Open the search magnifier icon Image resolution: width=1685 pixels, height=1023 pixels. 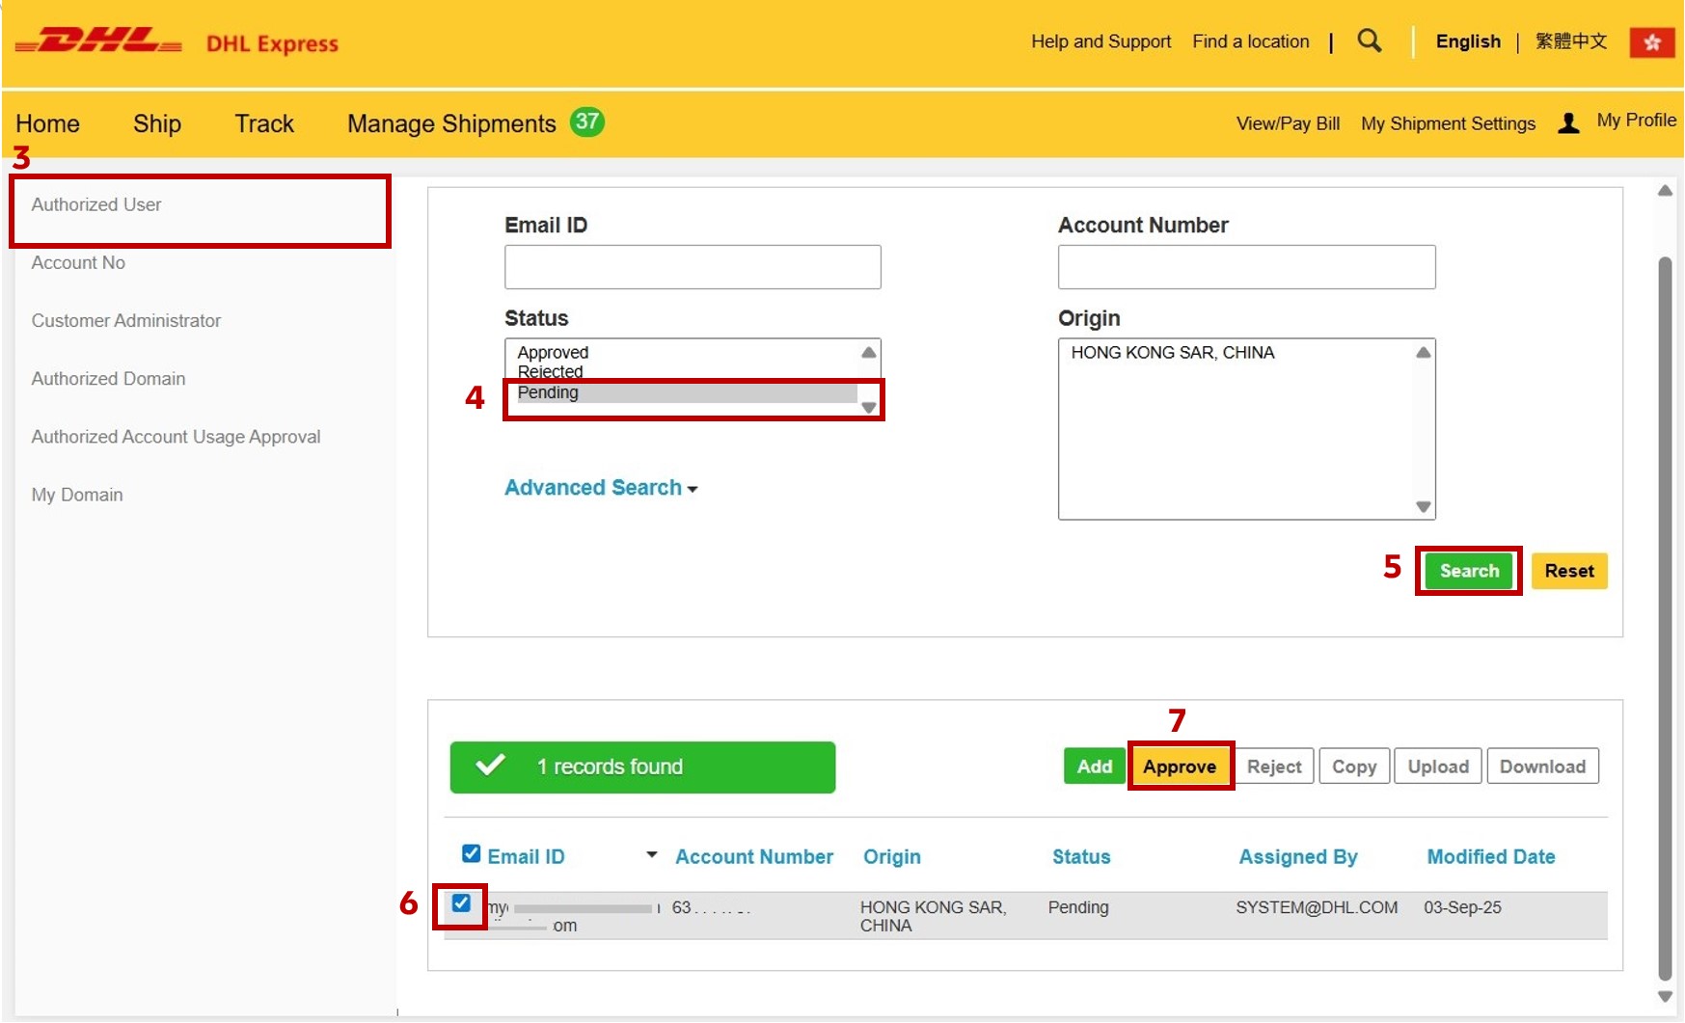(x=1369, y=40)
